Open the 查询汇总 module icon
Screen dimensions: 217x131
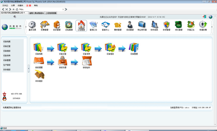click(x=93, y=25)
